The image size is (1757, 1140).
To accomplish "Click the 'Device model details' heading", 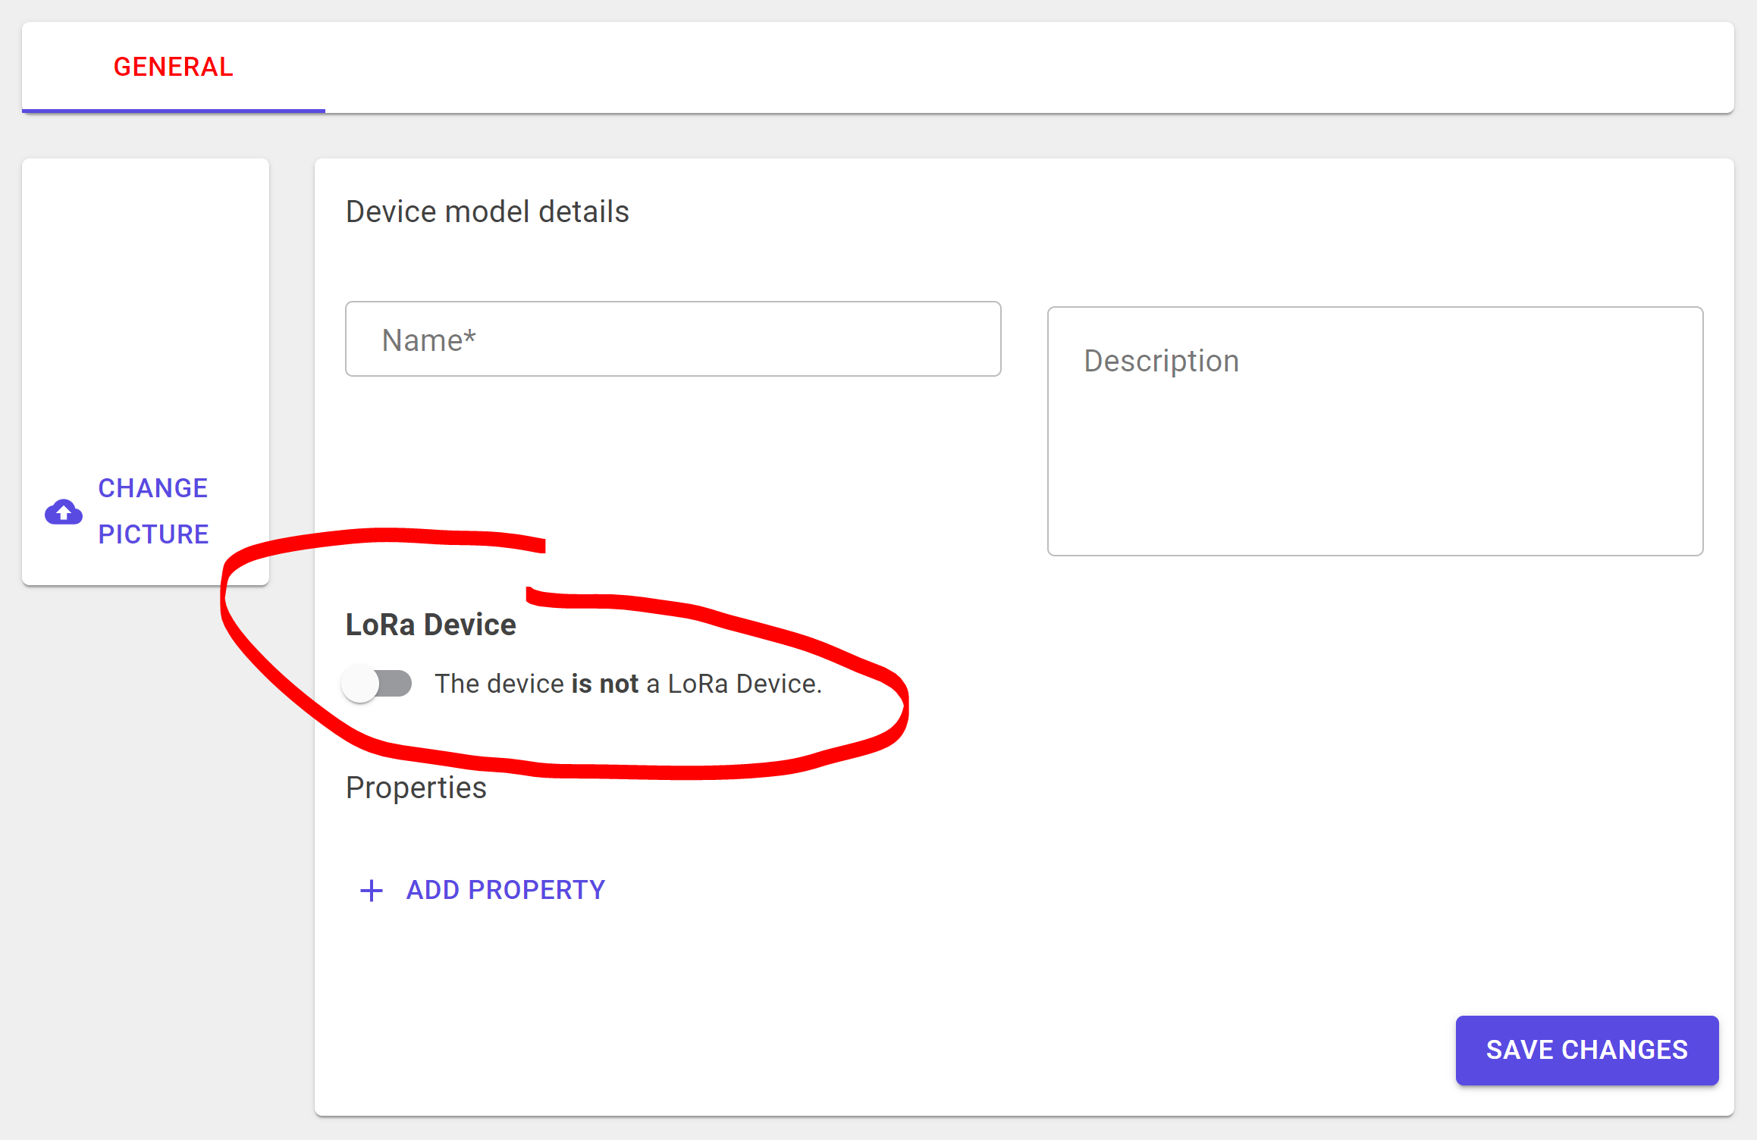I will (488, 211).
